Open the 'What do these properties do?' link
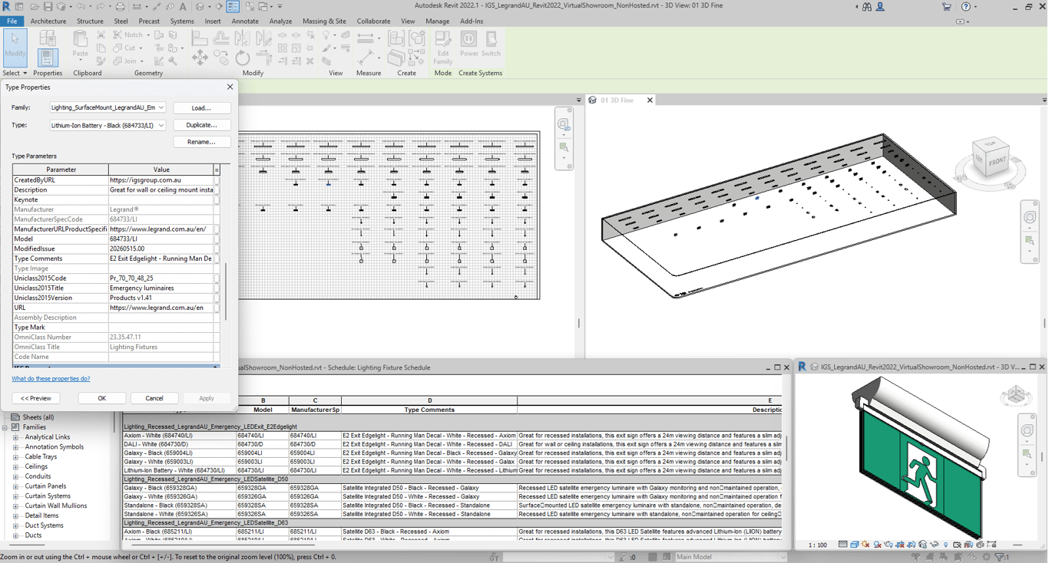The image size is (1049, 563). (x=51, y=379)
